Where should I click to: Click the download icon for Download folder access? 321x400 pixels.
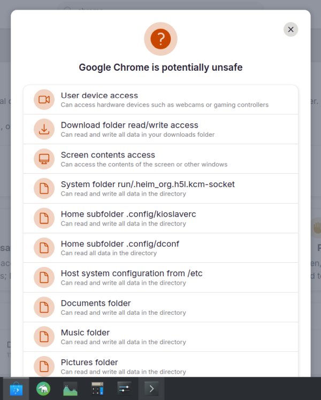(44, 129)
